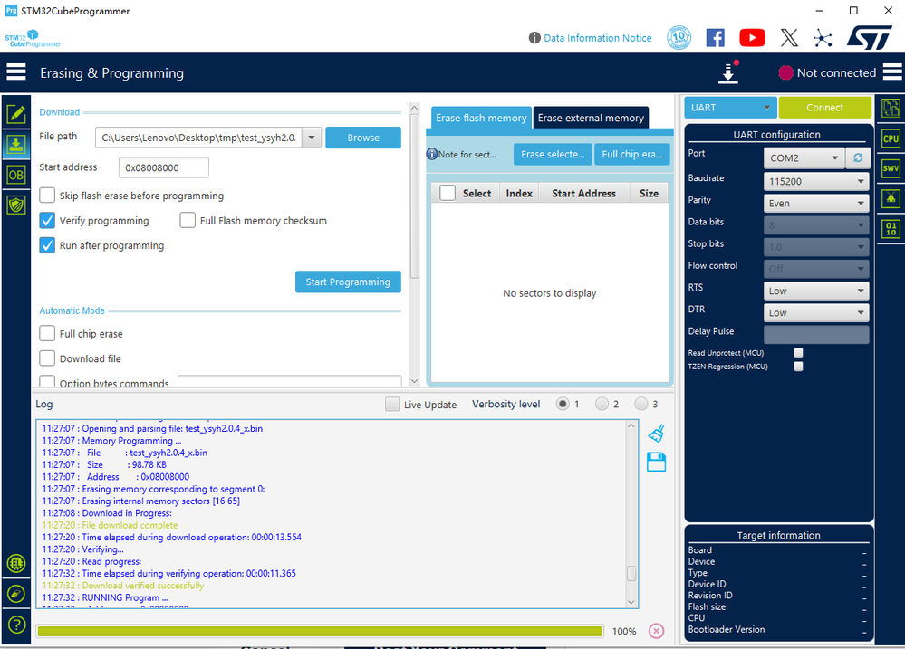905x649 pixels.
Task: Open the COM2 port dropdown
Action: pyautogui.click(x=804, y=157)
